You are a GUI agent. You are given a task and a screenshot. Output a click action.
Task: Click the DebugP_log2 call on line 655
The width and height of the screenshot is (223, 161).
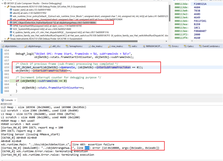tap(74, 54)
